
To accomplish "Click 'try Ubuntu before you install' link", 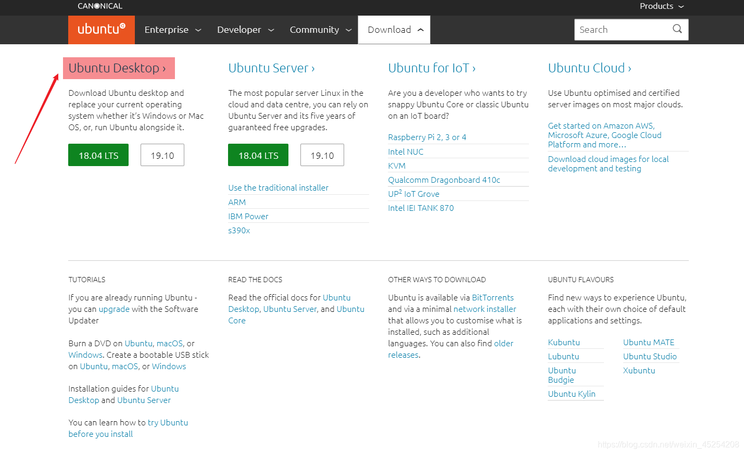I will point(128,428).
